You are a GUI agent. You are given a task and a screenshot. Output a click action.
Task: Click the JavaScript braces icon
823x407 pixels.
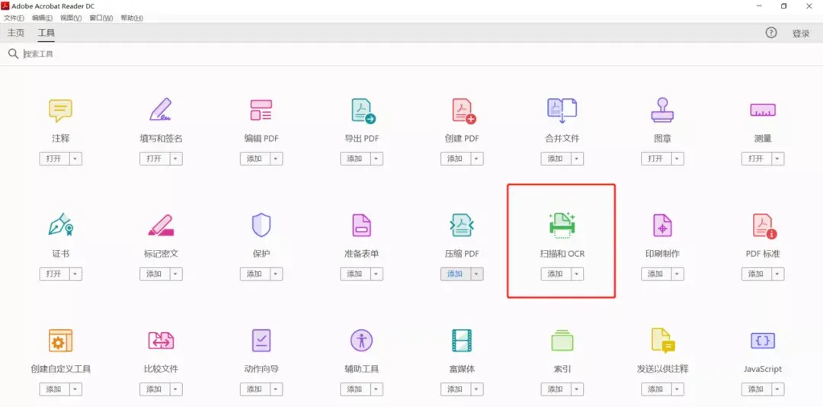click(x=763, y=340)
